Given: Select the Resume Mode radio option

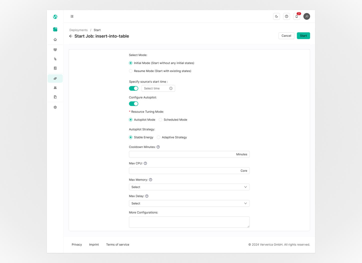Looking at the screenshot, I should [x=131, y=71].
